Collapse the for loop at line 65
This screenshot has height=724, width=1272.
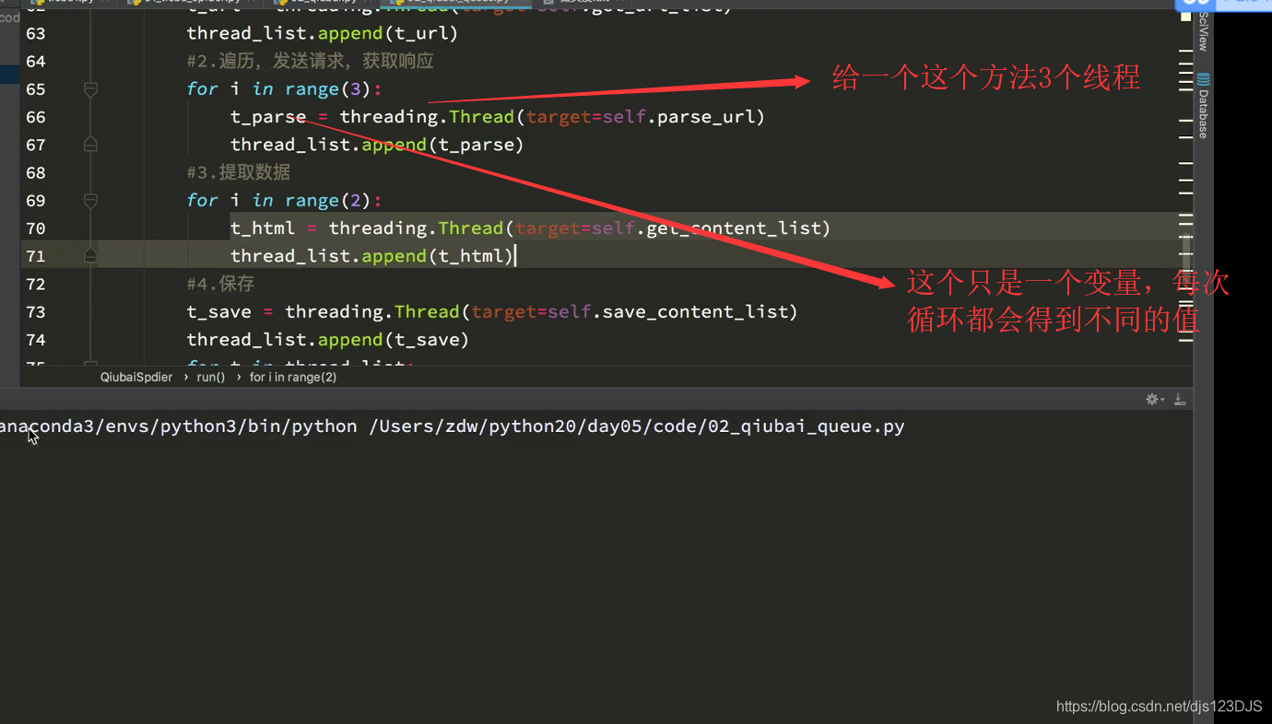(90, 89)
